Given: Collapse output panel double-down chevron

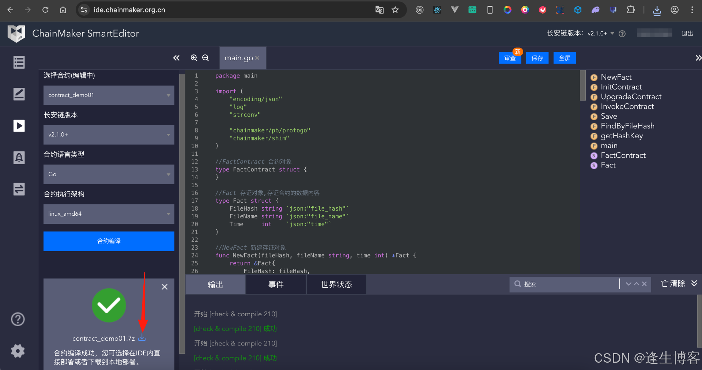Looking at the screenshot, I should 694,284.
